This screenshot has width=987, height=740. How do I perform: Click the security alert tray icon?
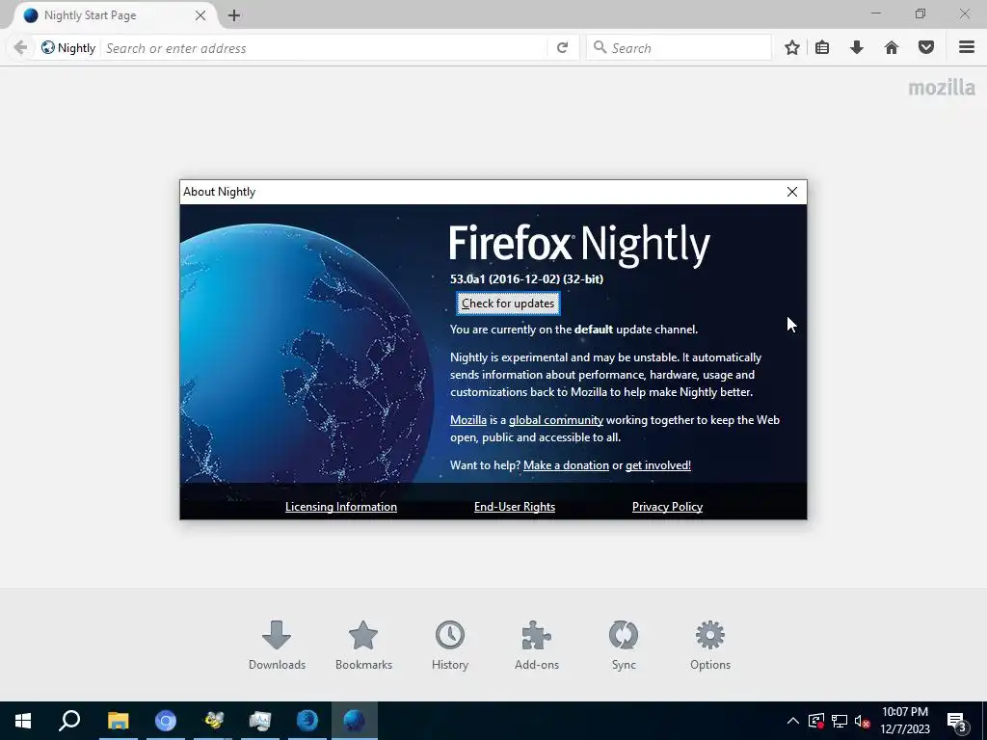pyautogui.click(x=816, y=721)
